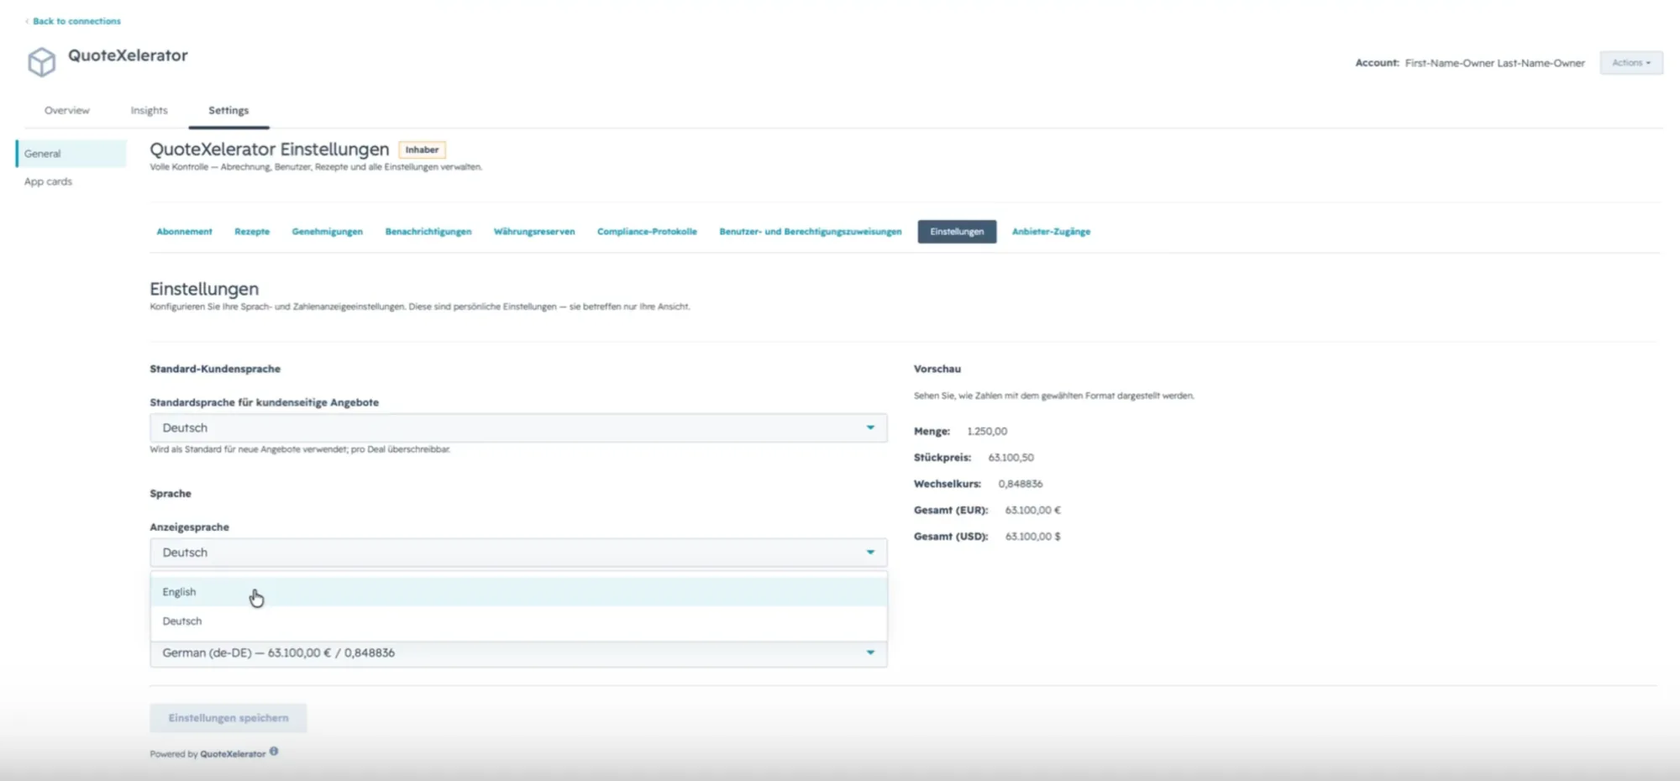Viewport: 1680px width, 781px height.
Task: Click the Powered by QuoteXelerator link
Action: (x=233, y=754)
